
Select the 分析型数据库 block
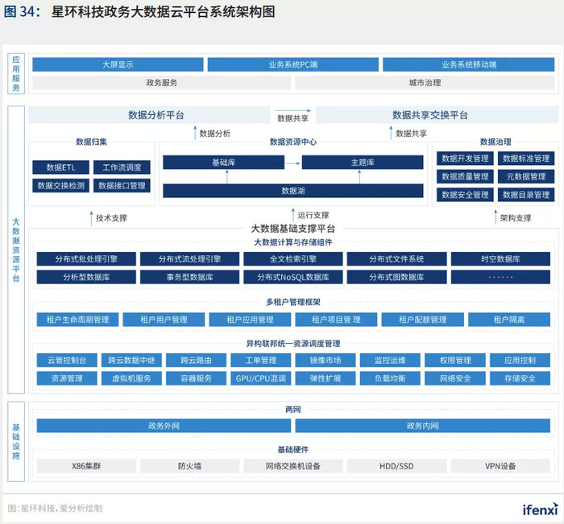(x=86, y=277)
